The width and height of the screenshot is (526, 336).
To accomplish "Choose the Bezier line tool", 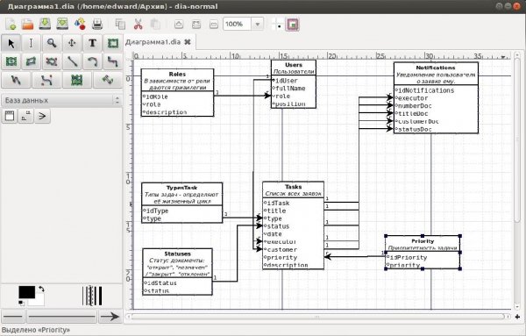I will [x=46, y=80].
